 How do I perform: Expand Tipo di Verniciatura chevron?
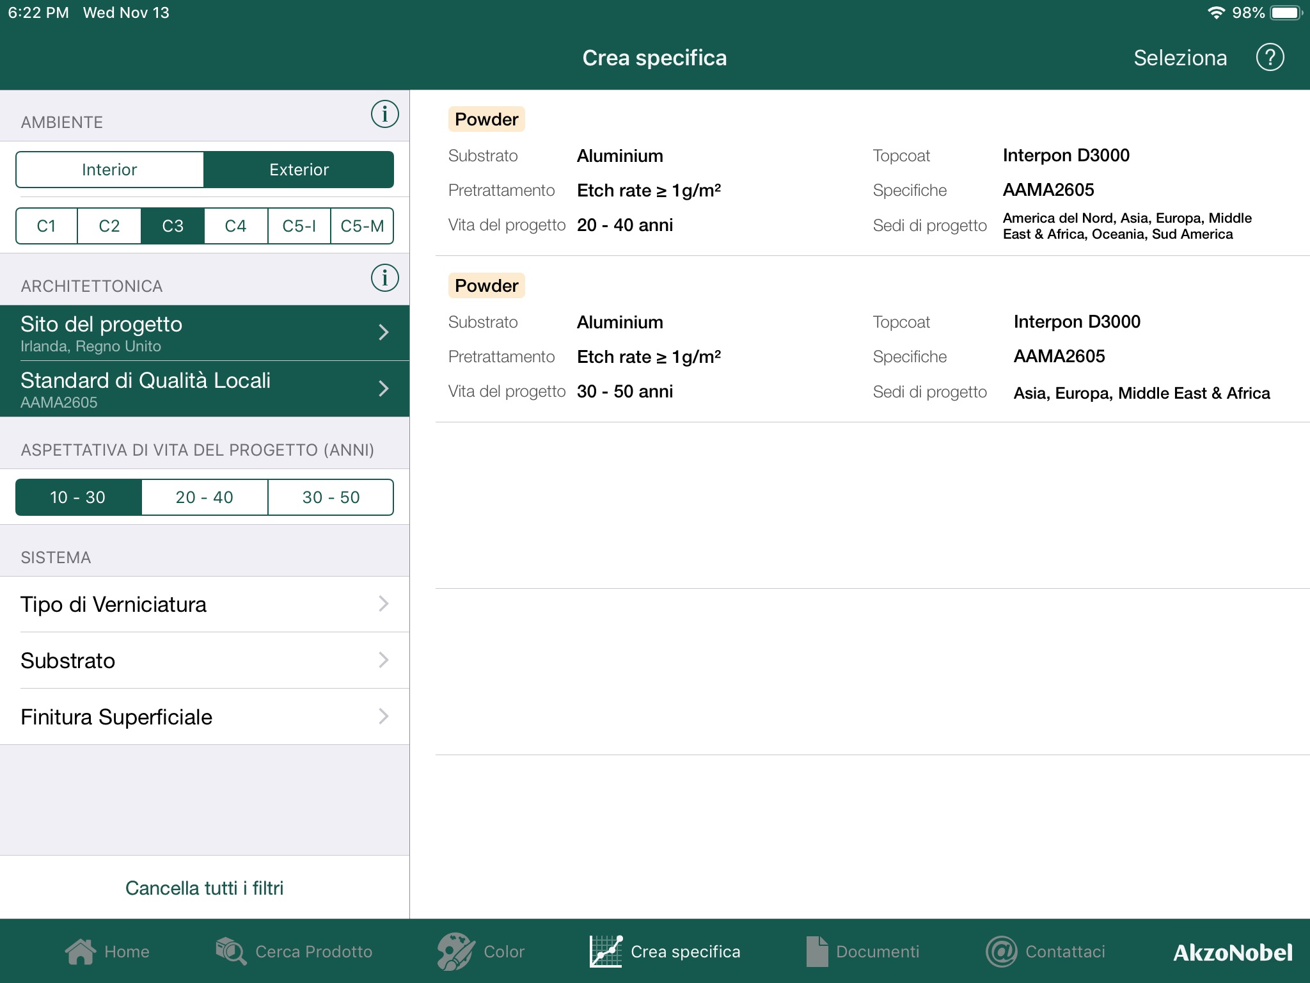383,603
